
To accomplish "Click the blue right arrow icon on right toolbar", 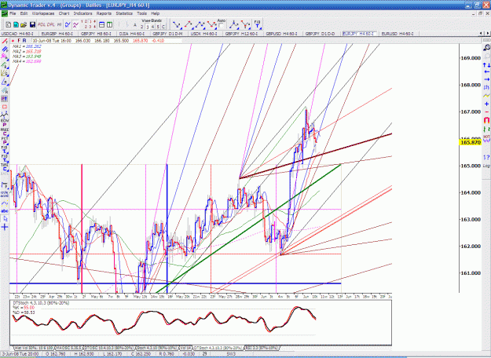I will point(486,79).
